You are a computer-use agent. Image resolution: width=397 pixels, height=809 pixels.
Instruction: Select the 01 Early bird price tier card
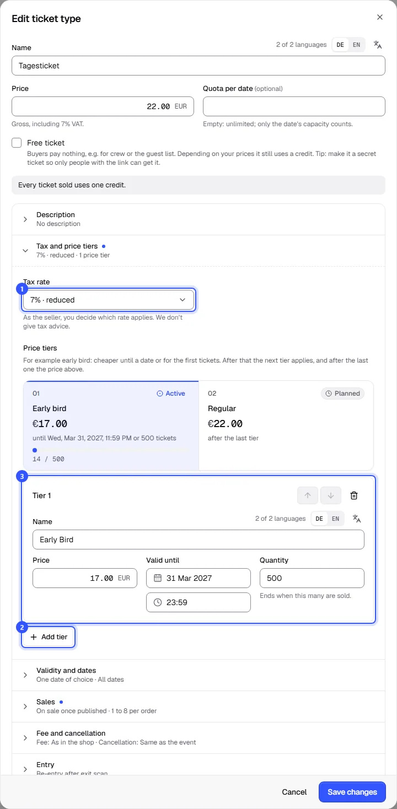(111, 425)
